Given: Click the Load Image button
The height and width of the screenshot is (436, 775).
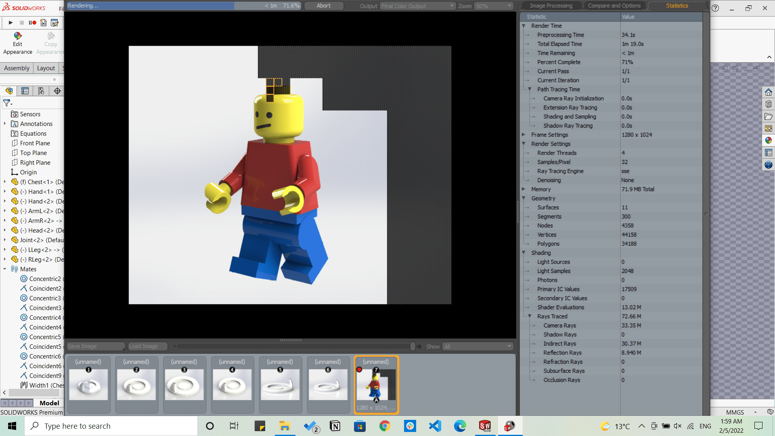Looking at the screenshot, I should pos(147,346).
